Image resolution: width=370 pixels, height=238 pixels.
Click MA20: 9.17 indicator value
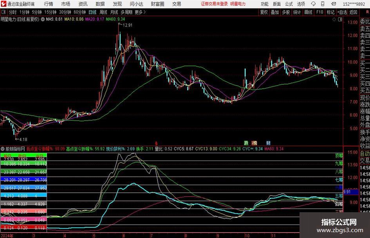94,19
